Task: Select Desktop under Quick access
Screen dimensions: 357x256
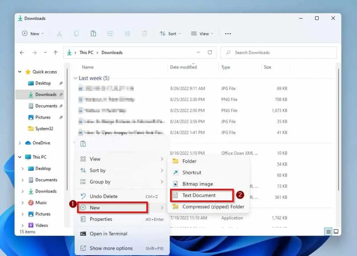Action: pos(43,83)
